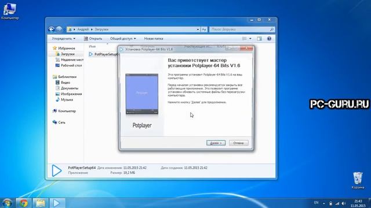Click the Explorer help question icon
The height and width of the screenshot is (208, 371).
(269, 39)
